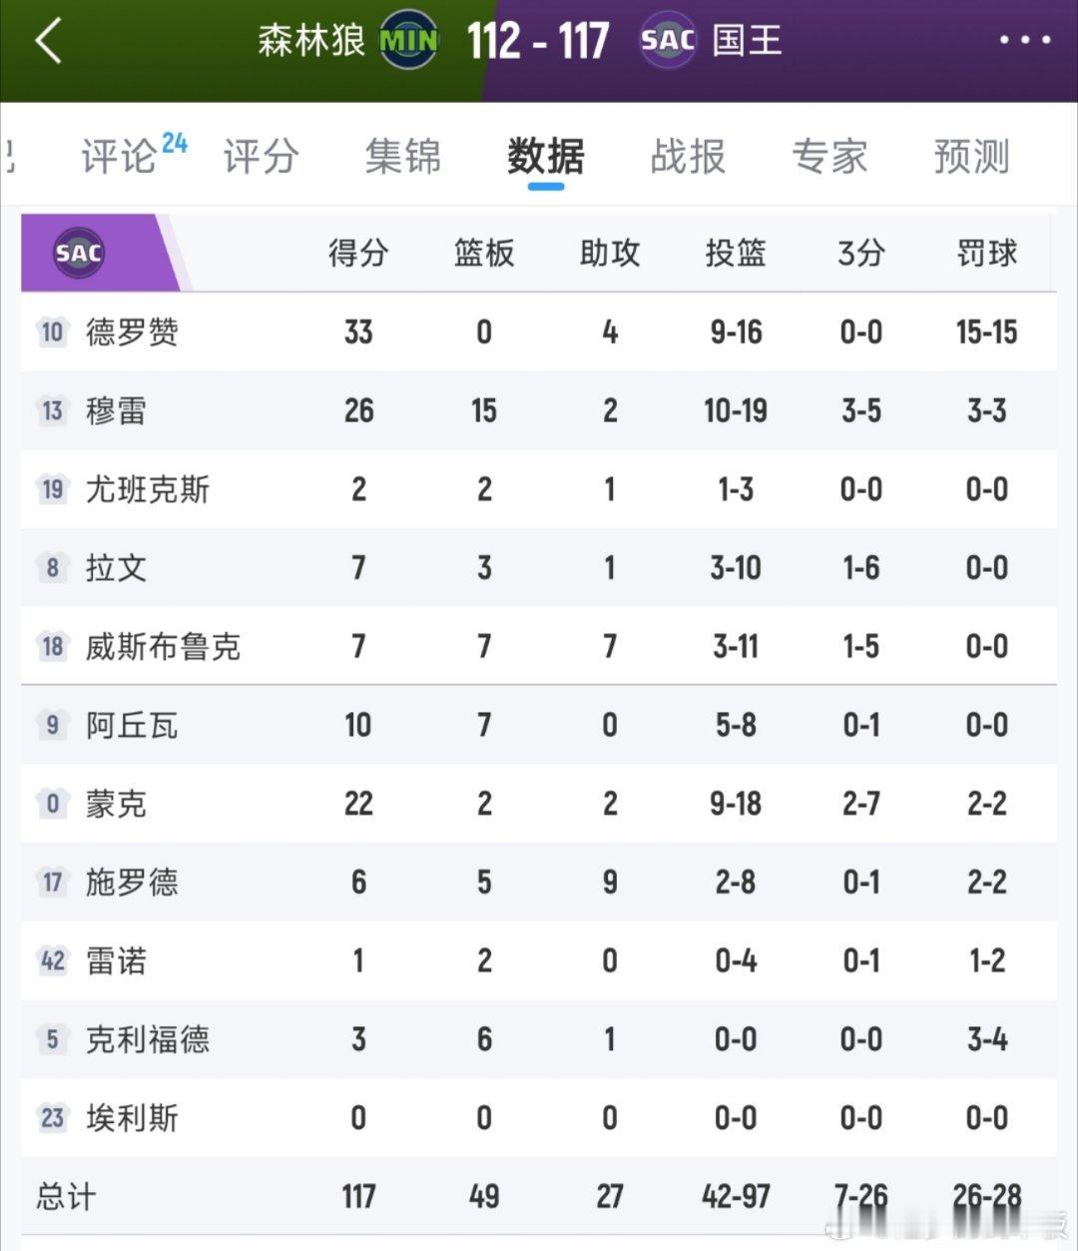
Task: Tap the SAC badge in table header
Action: [79, 253]
